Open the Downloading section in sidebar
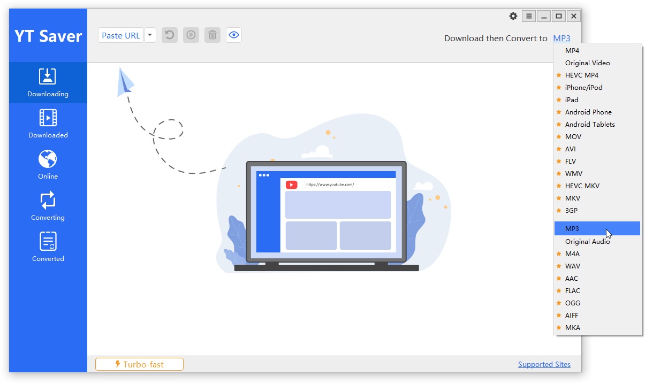Screen dimensions: 653x384 48,83
